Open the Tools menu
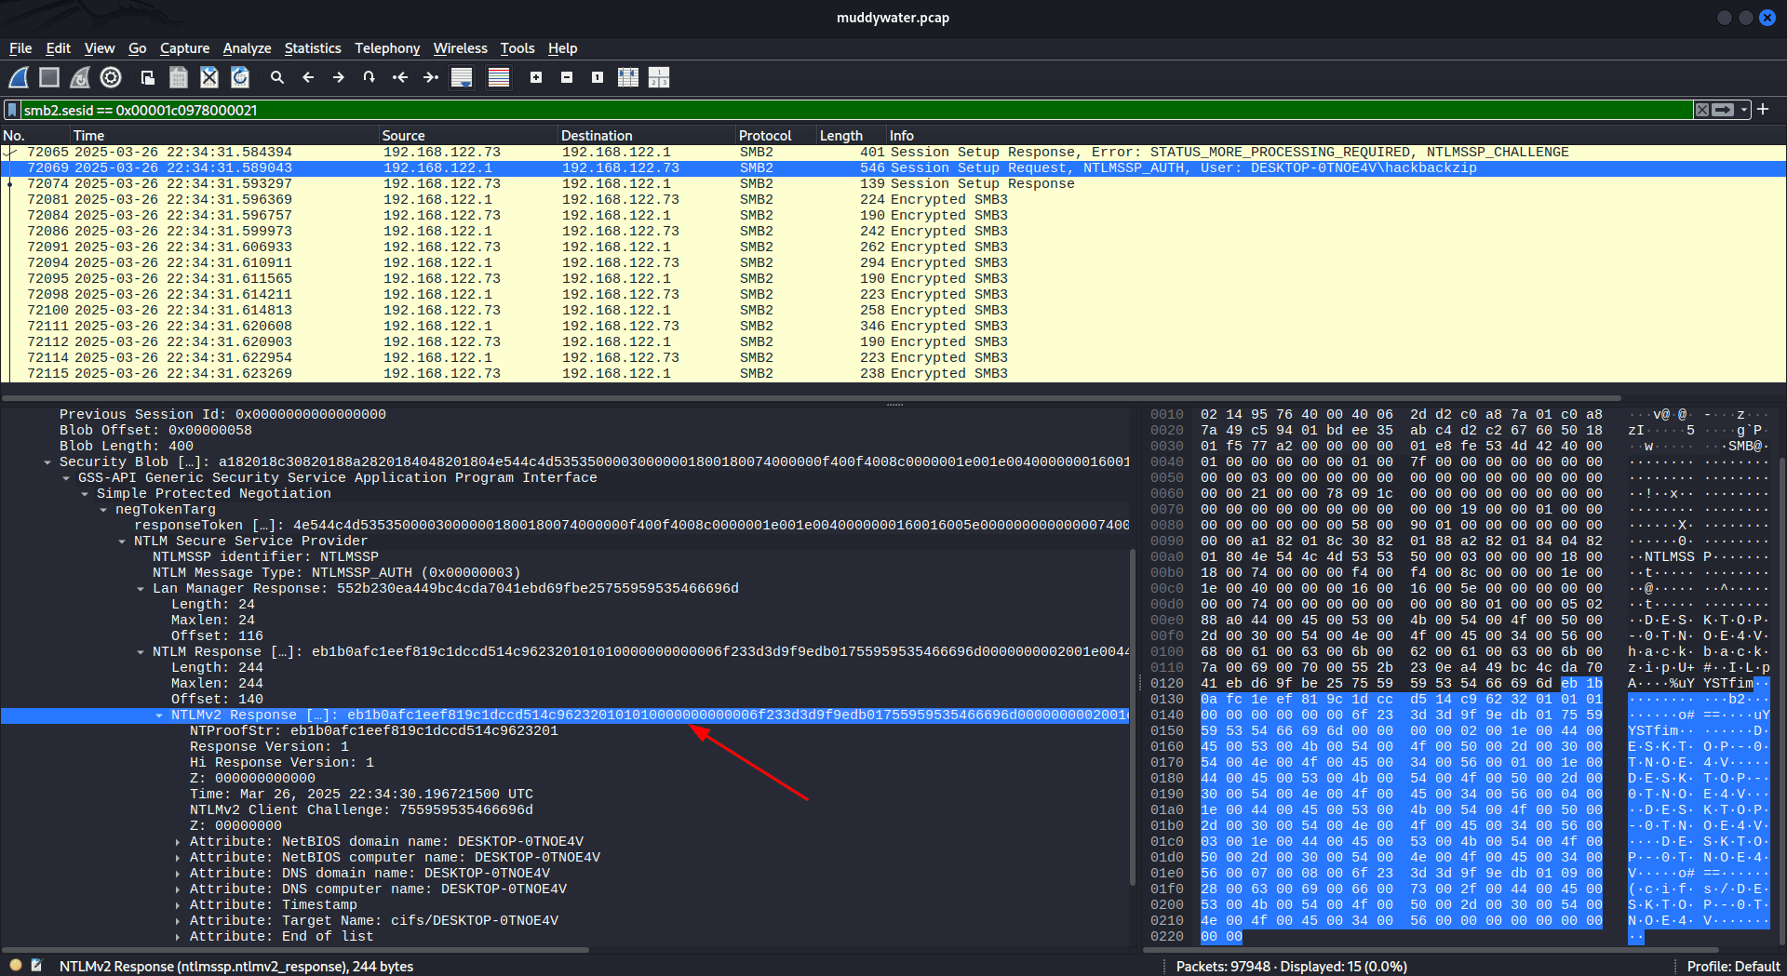This screenshot has width=1787, height=976. click(517, 48)
